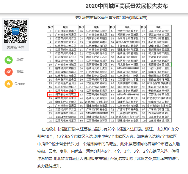This screenshot has height=174, width=188.
Task: Click the green WeChat share icon
Action: [9, 60]
